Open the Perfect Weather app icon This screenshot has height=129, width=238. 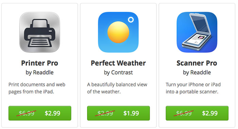118,32
